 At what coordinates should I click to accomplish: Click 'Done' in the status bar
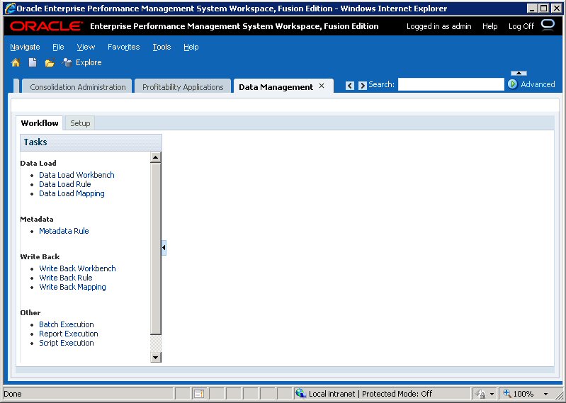click(x=13, y=394)
